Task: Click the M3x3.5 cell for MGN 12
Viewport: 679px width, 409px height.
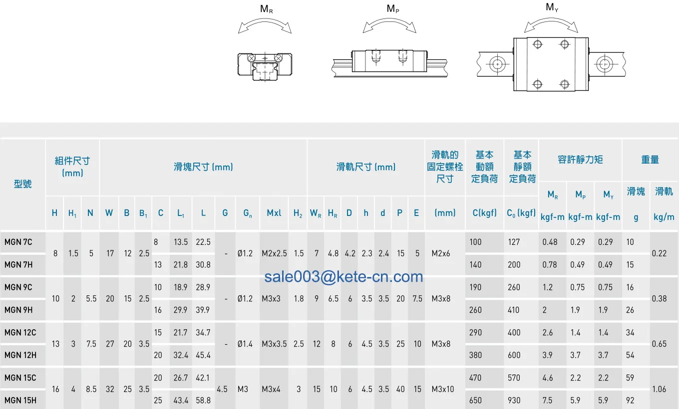Action: click(x=274, y=344)
